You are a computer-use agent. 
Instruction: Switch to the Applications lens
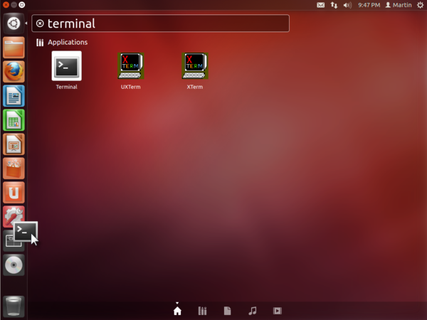202,311
